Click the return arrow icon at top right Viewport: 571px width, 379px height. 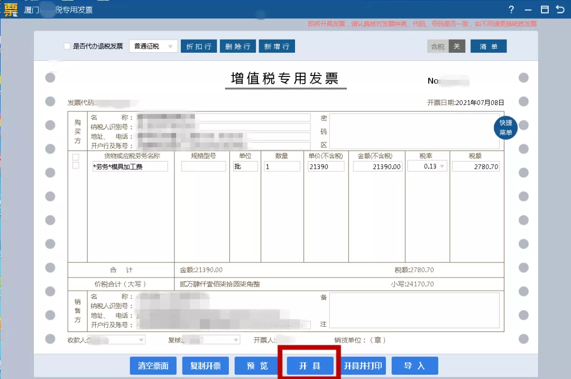click(560, 10)
